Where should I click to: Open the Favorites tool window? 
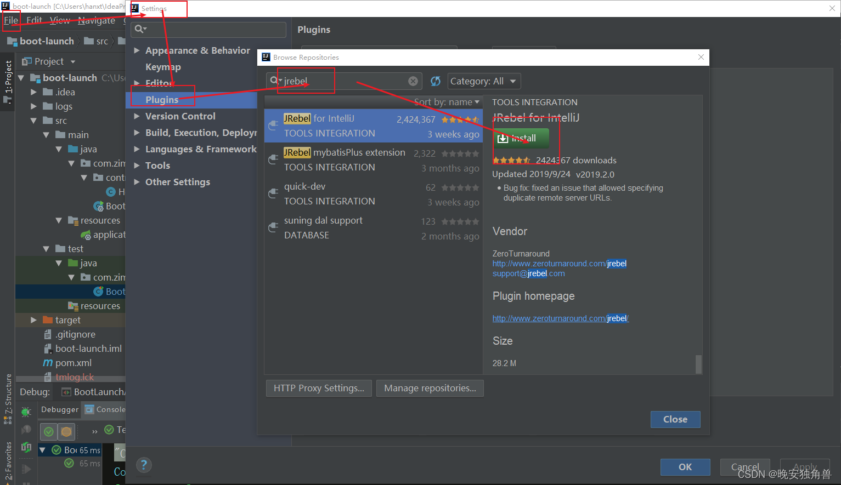click(x=8, y=462)
